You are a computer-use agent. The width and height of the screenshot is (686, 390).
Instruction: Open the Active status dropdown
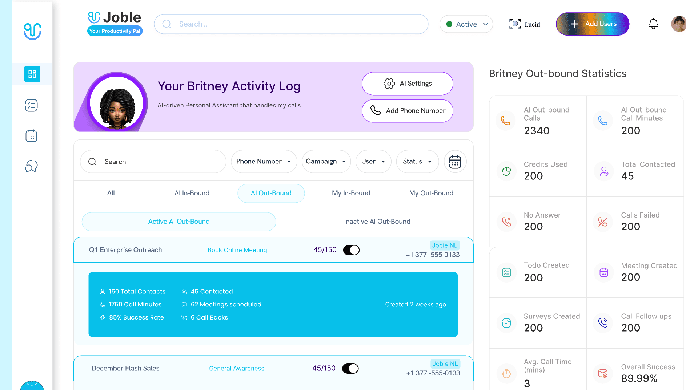(466, 24)
